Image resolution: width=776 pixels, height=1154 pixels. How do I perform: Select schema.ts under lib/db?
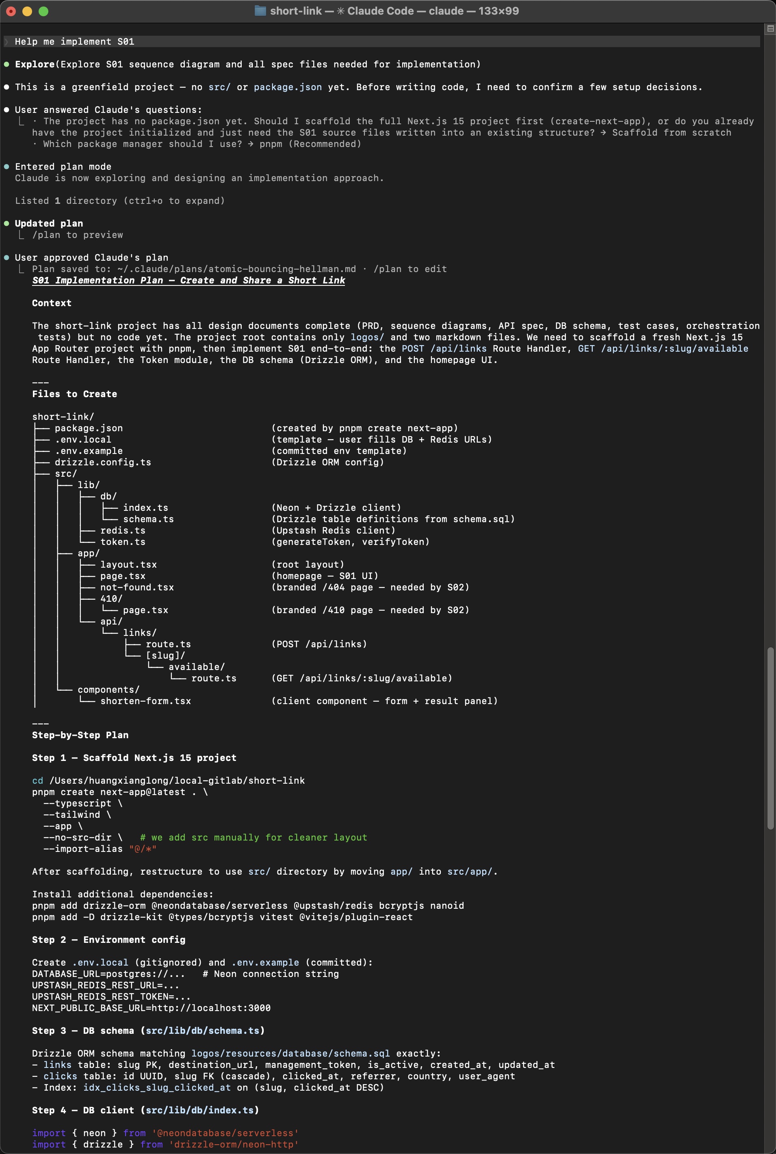pyautogui.click(x=148, y=519)
